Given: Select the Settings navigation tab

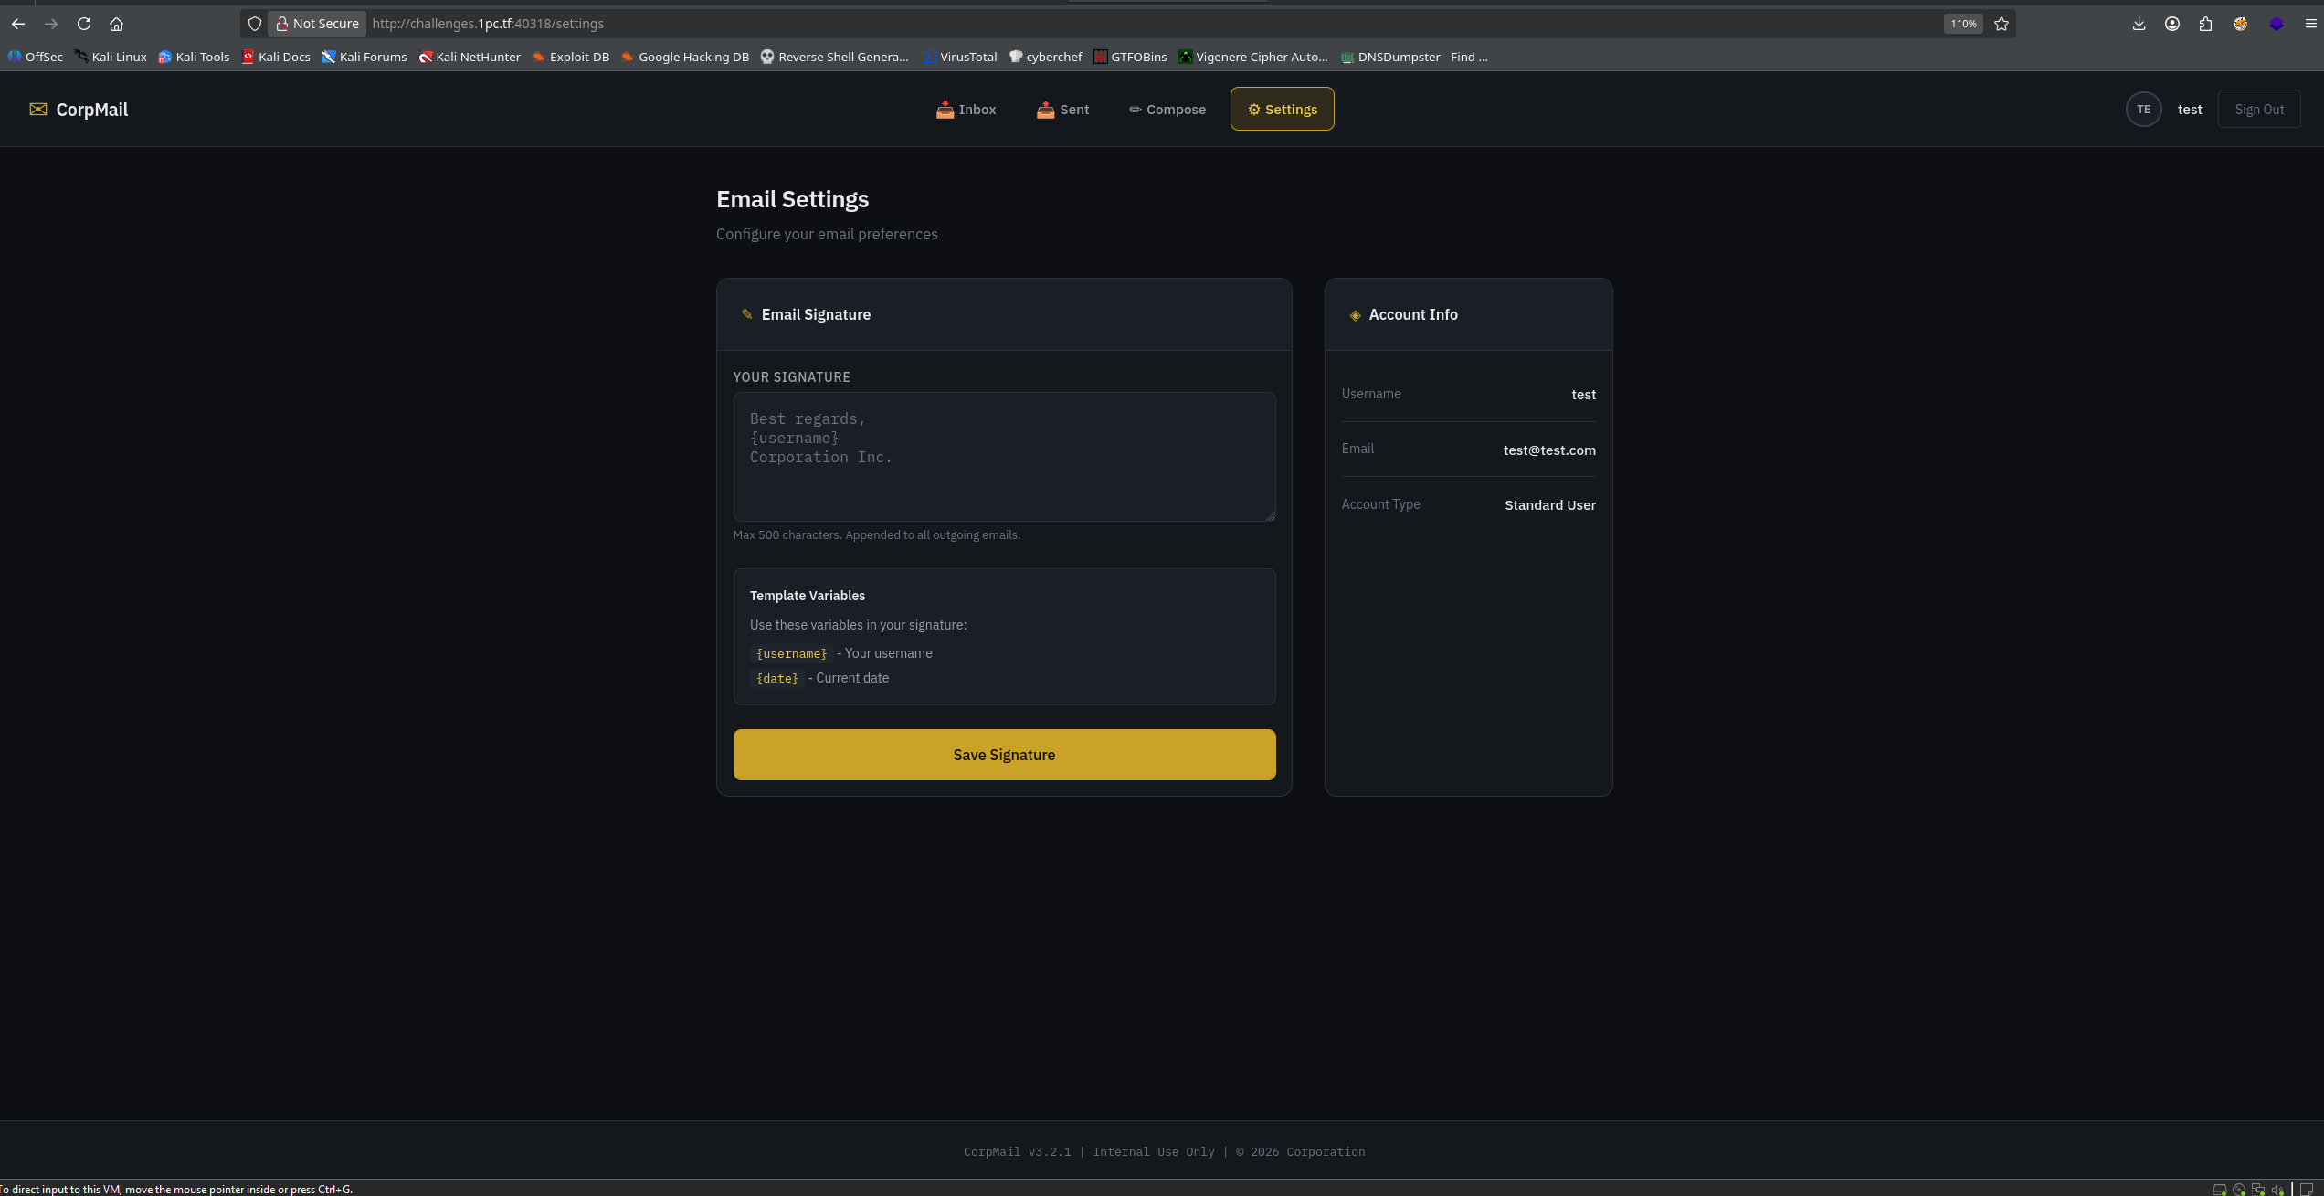Looking at the screenshot, I should 1282,110.
